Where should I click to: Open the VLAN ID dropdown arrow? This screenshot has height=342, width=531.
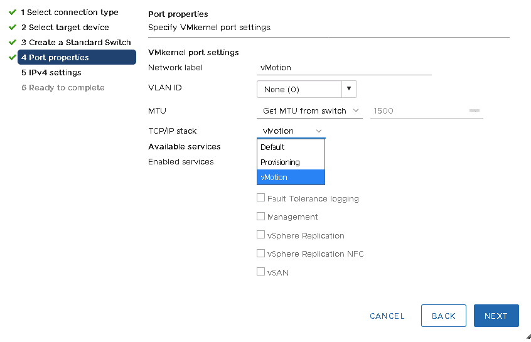click(x=349, y=88)
